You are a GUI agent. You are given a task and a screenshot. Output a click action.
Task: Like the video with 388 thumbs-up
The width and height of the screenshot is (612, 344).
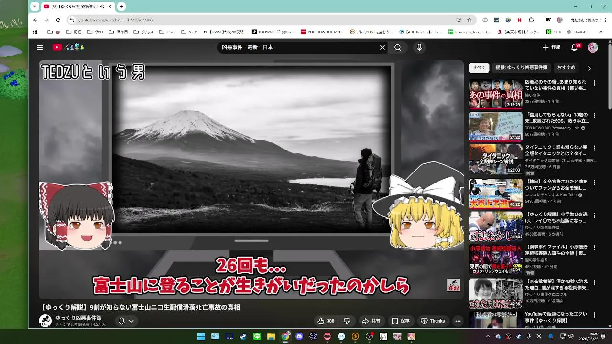[326, 321]
